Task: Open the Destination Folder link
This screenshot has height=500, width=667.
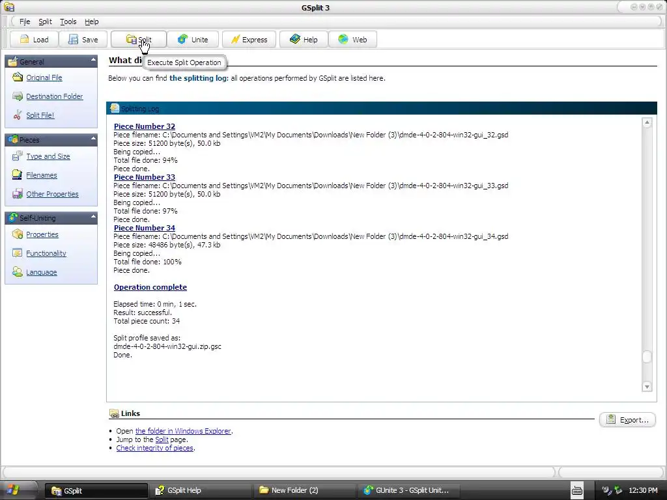Action: click(55, 96)
